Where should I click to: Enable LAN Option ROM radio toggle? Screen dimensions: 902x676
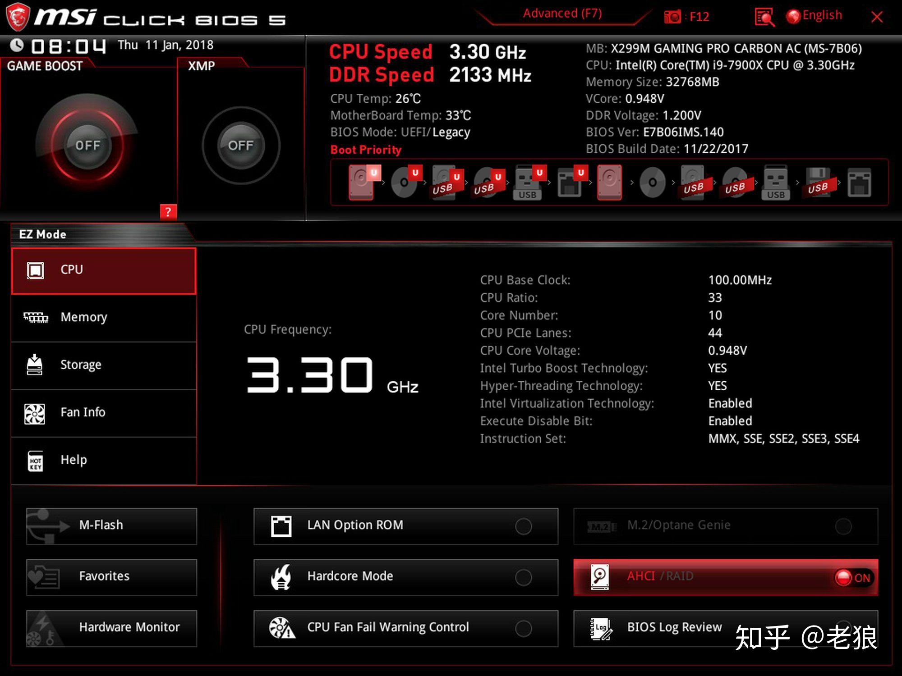(523, 526)
